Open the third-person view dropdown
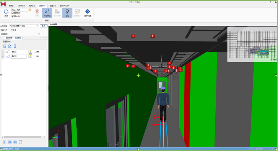The width and height of the screenshot is (278, 151). (x=20, y=10)
